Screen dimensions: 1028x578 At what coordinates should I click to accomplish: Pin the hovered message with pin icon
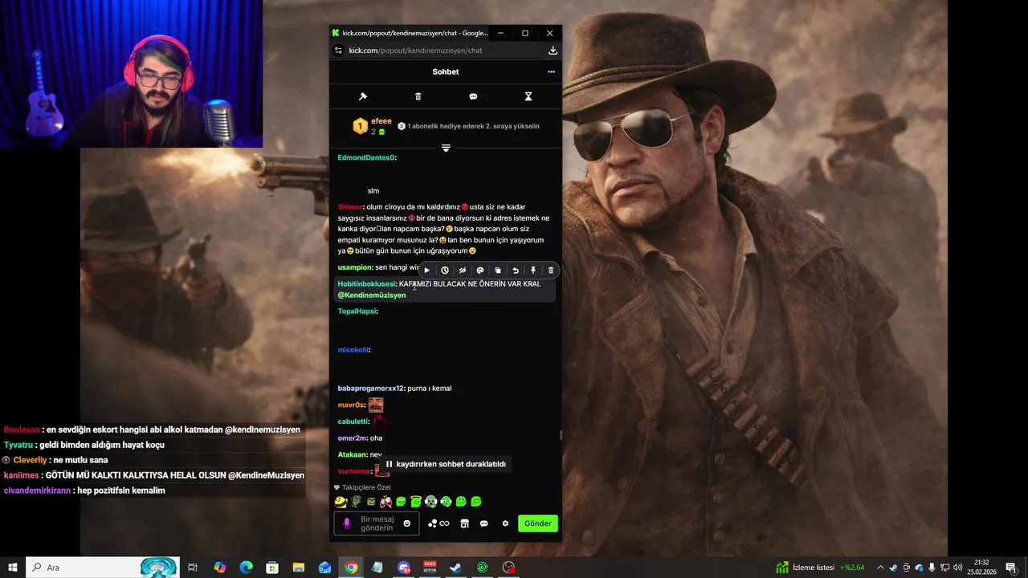(x=532, y=271)
